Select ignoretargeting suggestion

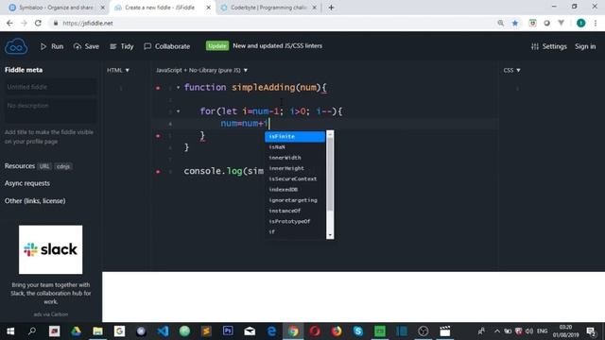tap(295, 200)
